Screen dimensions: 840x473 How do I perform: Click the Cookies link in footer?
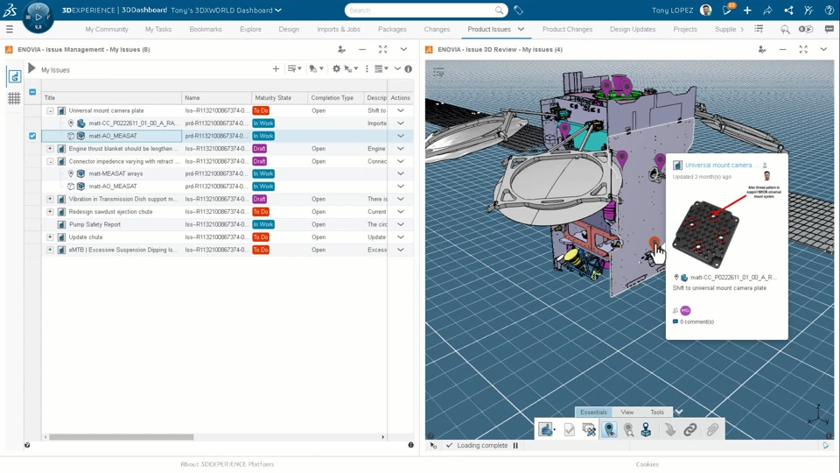click(647, 464)
